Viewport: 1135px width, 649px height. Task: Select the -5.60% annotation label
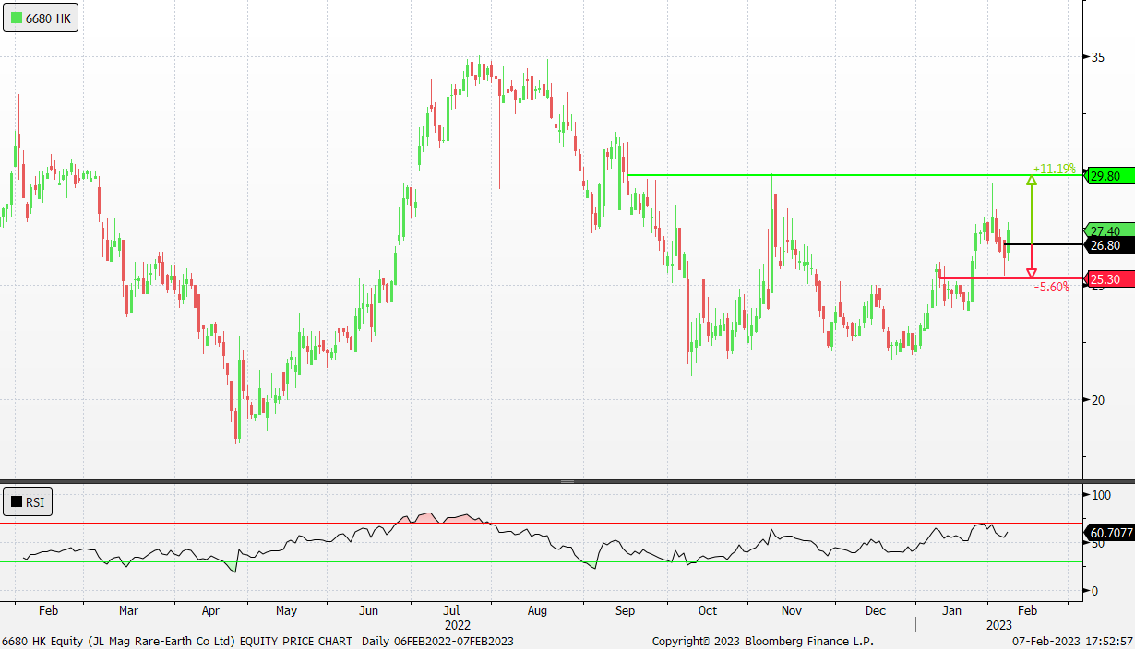1051,287
